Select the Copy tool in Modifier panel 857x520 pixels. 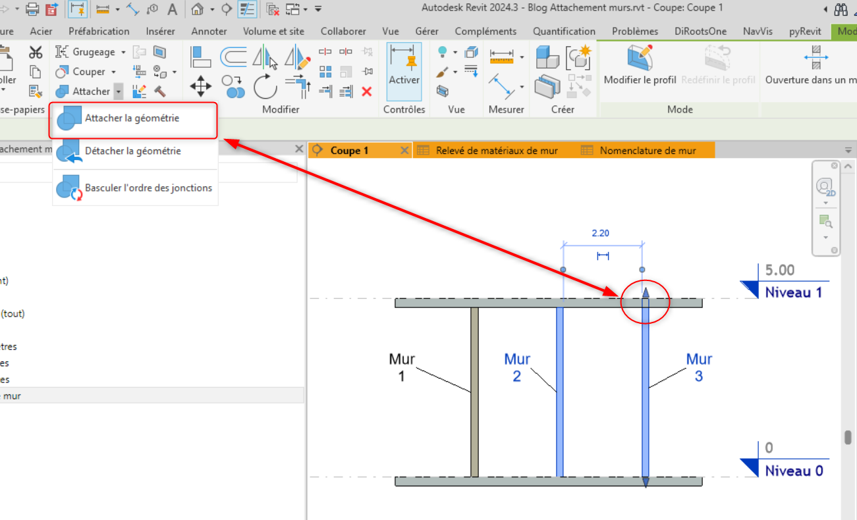233,86
